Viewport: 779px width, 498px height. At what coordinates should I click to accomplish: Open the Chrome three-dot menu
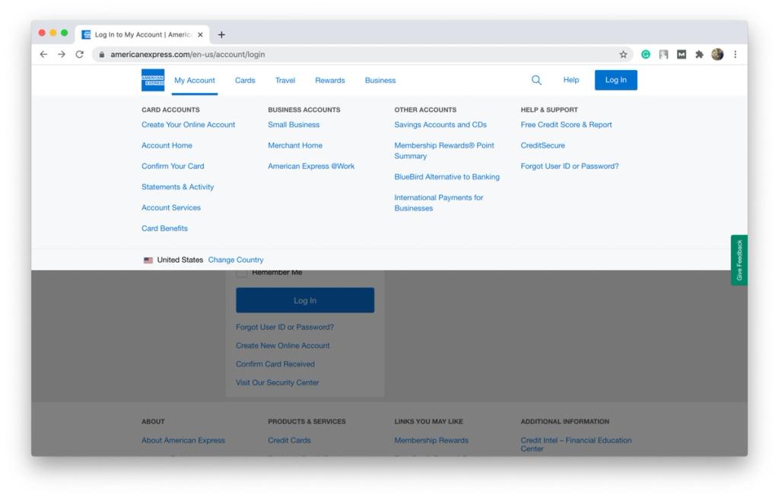[x=736, y=54]
